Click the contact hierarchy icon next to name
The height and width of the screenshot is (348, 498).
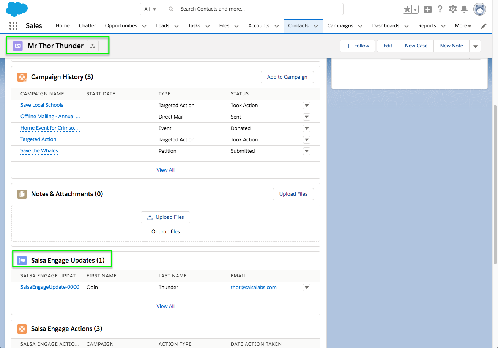pos(93,46)
